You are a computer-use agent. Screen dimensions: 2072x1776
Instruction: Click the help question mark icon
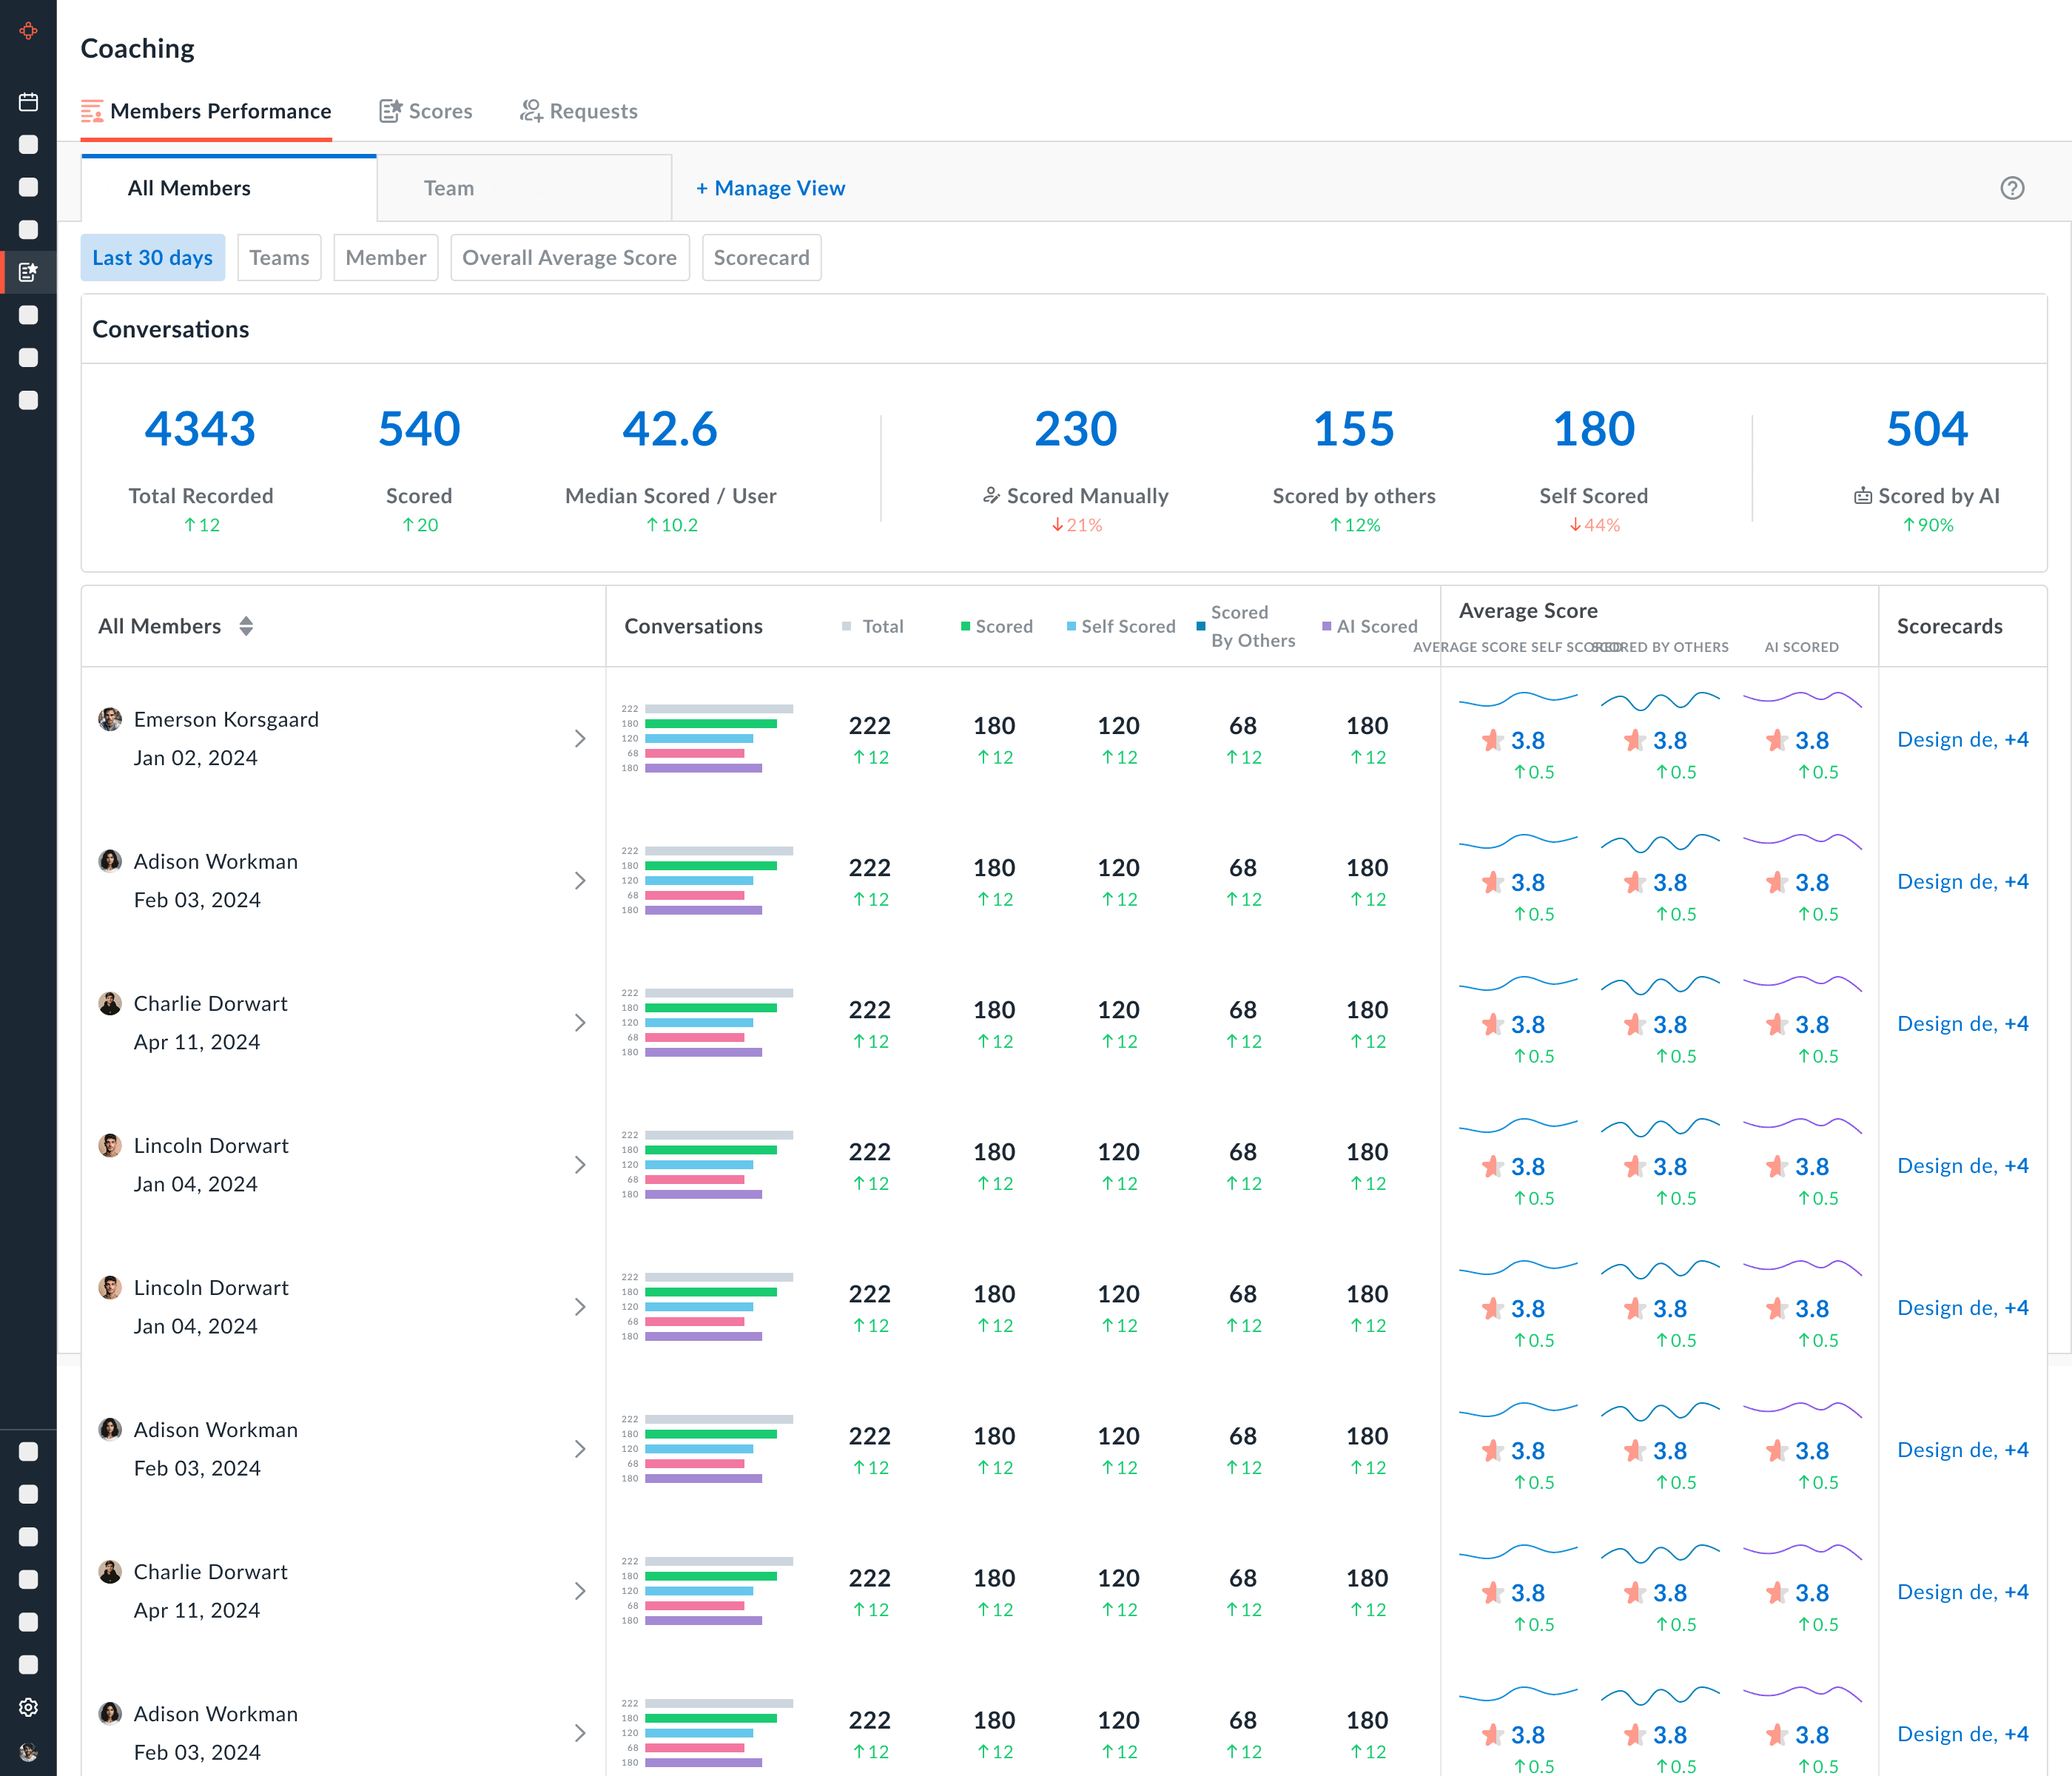2012,188
